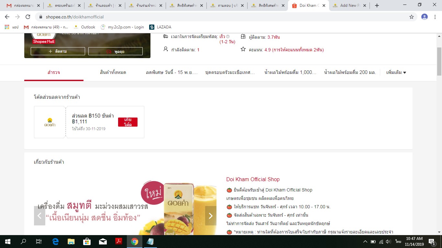The height and width of the screenshot is (248, 442).
Task: Launch Edge from taskbar
Action: click(55, 242)
